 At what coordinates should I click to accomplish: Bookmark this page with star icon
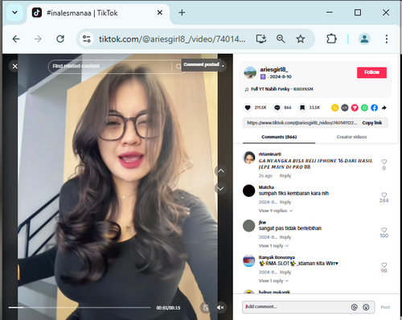tap(301, 39)
